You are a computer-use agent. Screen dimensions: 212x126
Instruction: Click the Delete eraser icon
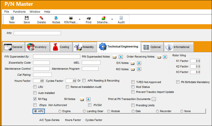41,18
